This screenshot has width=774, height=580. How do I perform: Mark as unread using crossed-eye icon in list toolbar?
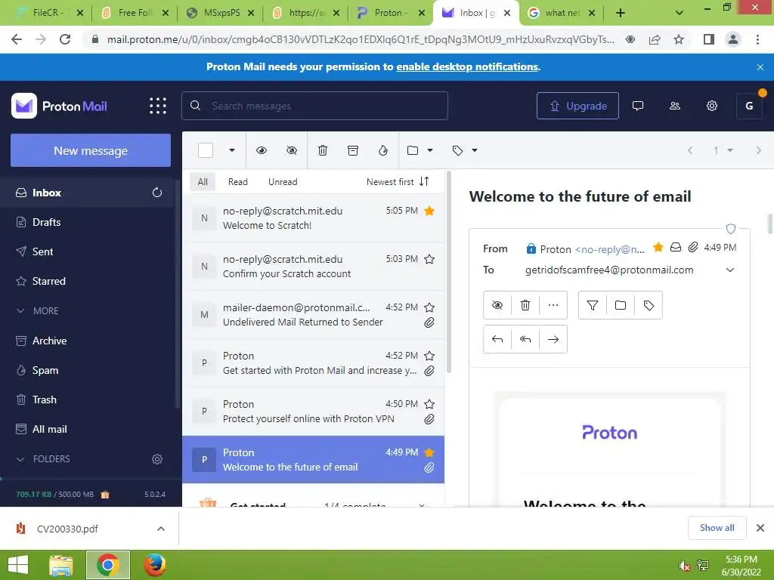(292, 150)
